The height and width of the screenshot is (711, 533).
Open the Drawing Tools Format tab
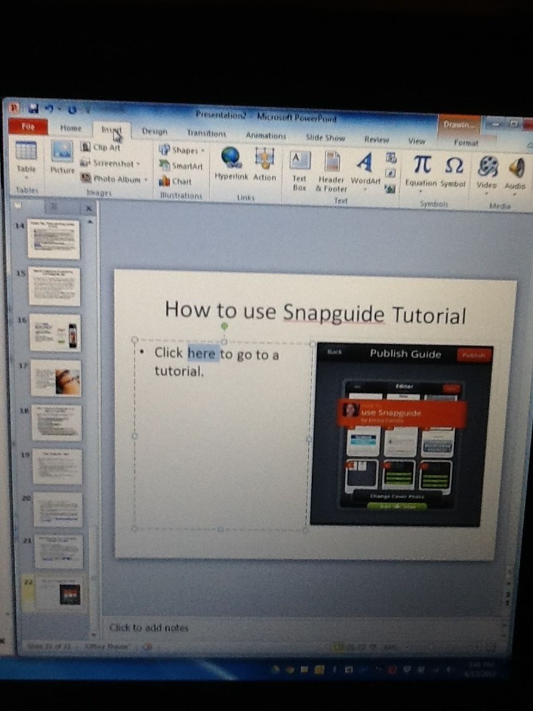(466, 143)
